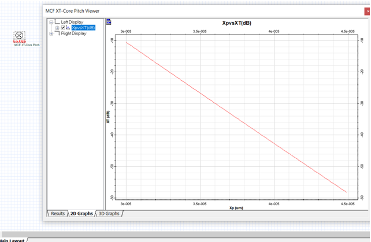Click the horizontal scrollbar of the layout
The width and height of the screenshot is (371, 242).
point(185,234)
